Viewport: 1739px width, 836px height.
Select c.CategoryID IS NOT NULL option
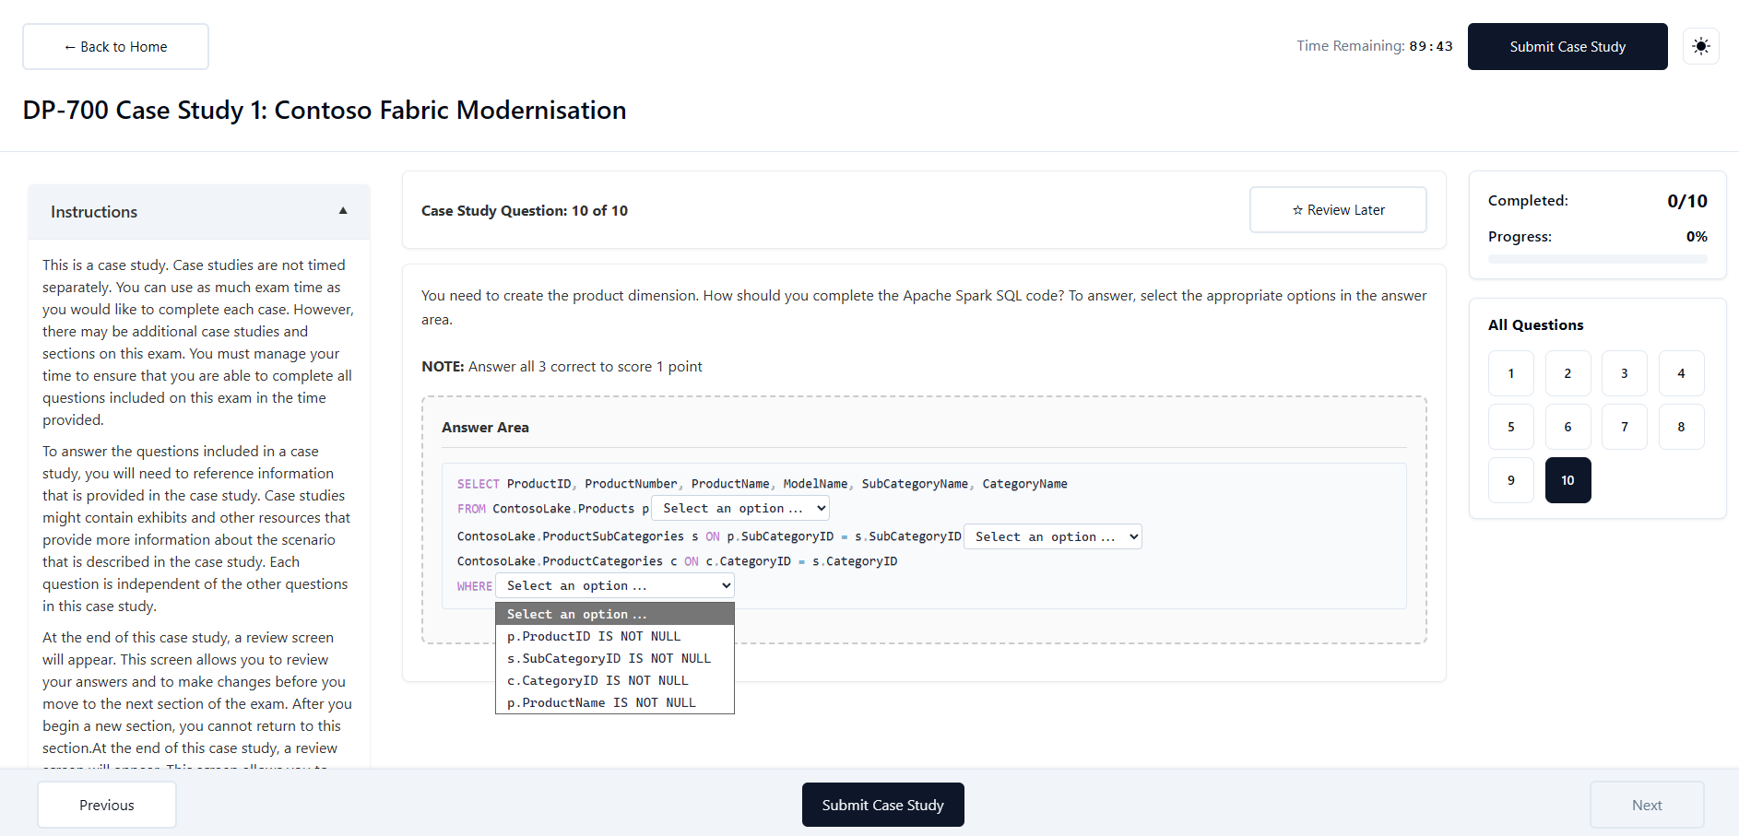615,680
